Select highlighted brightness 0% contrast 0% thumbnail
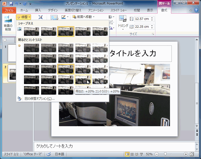The image size is (201, 159). pyautogui.click(x=66, y=69)
